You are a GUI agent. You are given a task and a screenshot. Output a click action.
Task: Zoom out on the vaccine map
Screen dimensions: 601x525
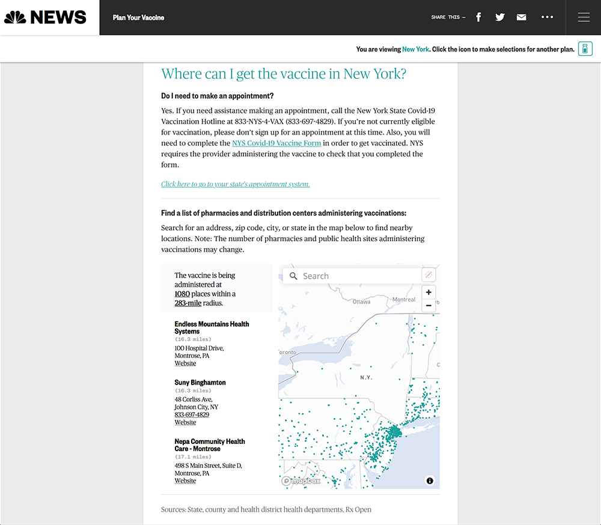coord(429,305)
